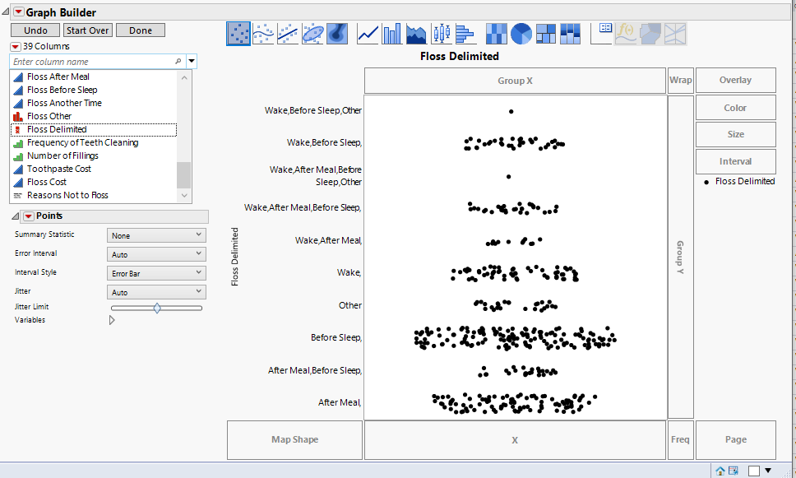The width and height of the screenshot is (796, 478).
Task: Click the Undo button
Action: click(x=36, y=30)
